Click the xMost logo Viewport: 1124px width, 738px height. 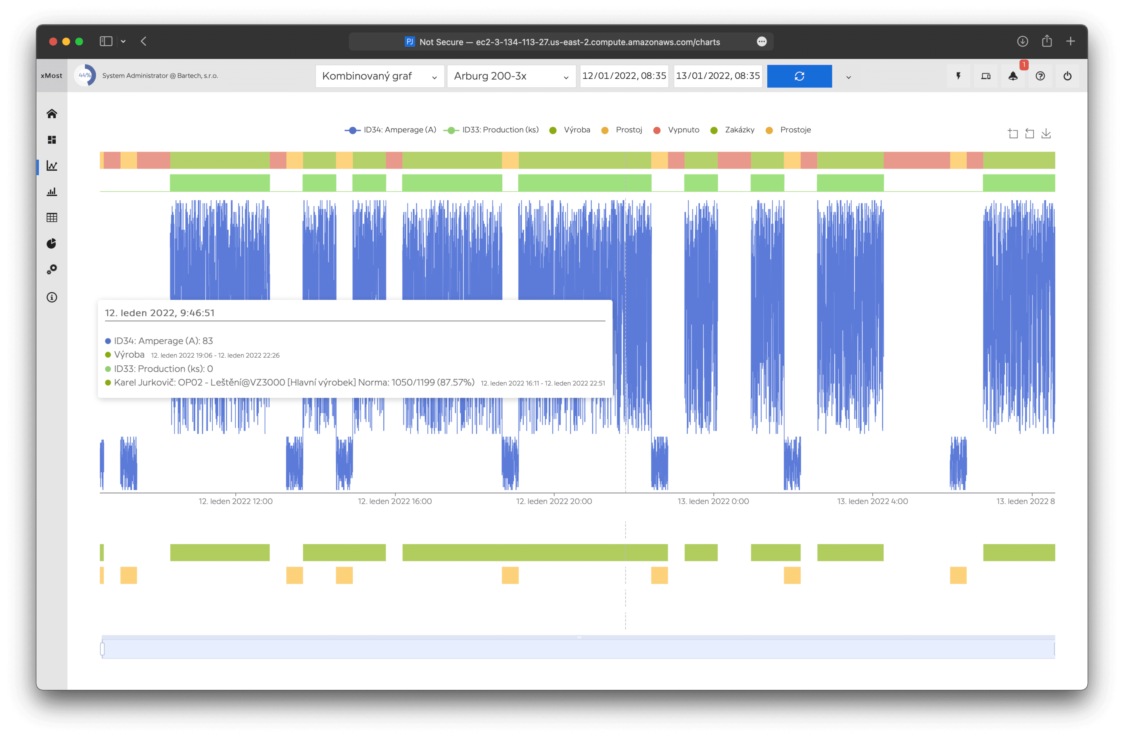52,76
